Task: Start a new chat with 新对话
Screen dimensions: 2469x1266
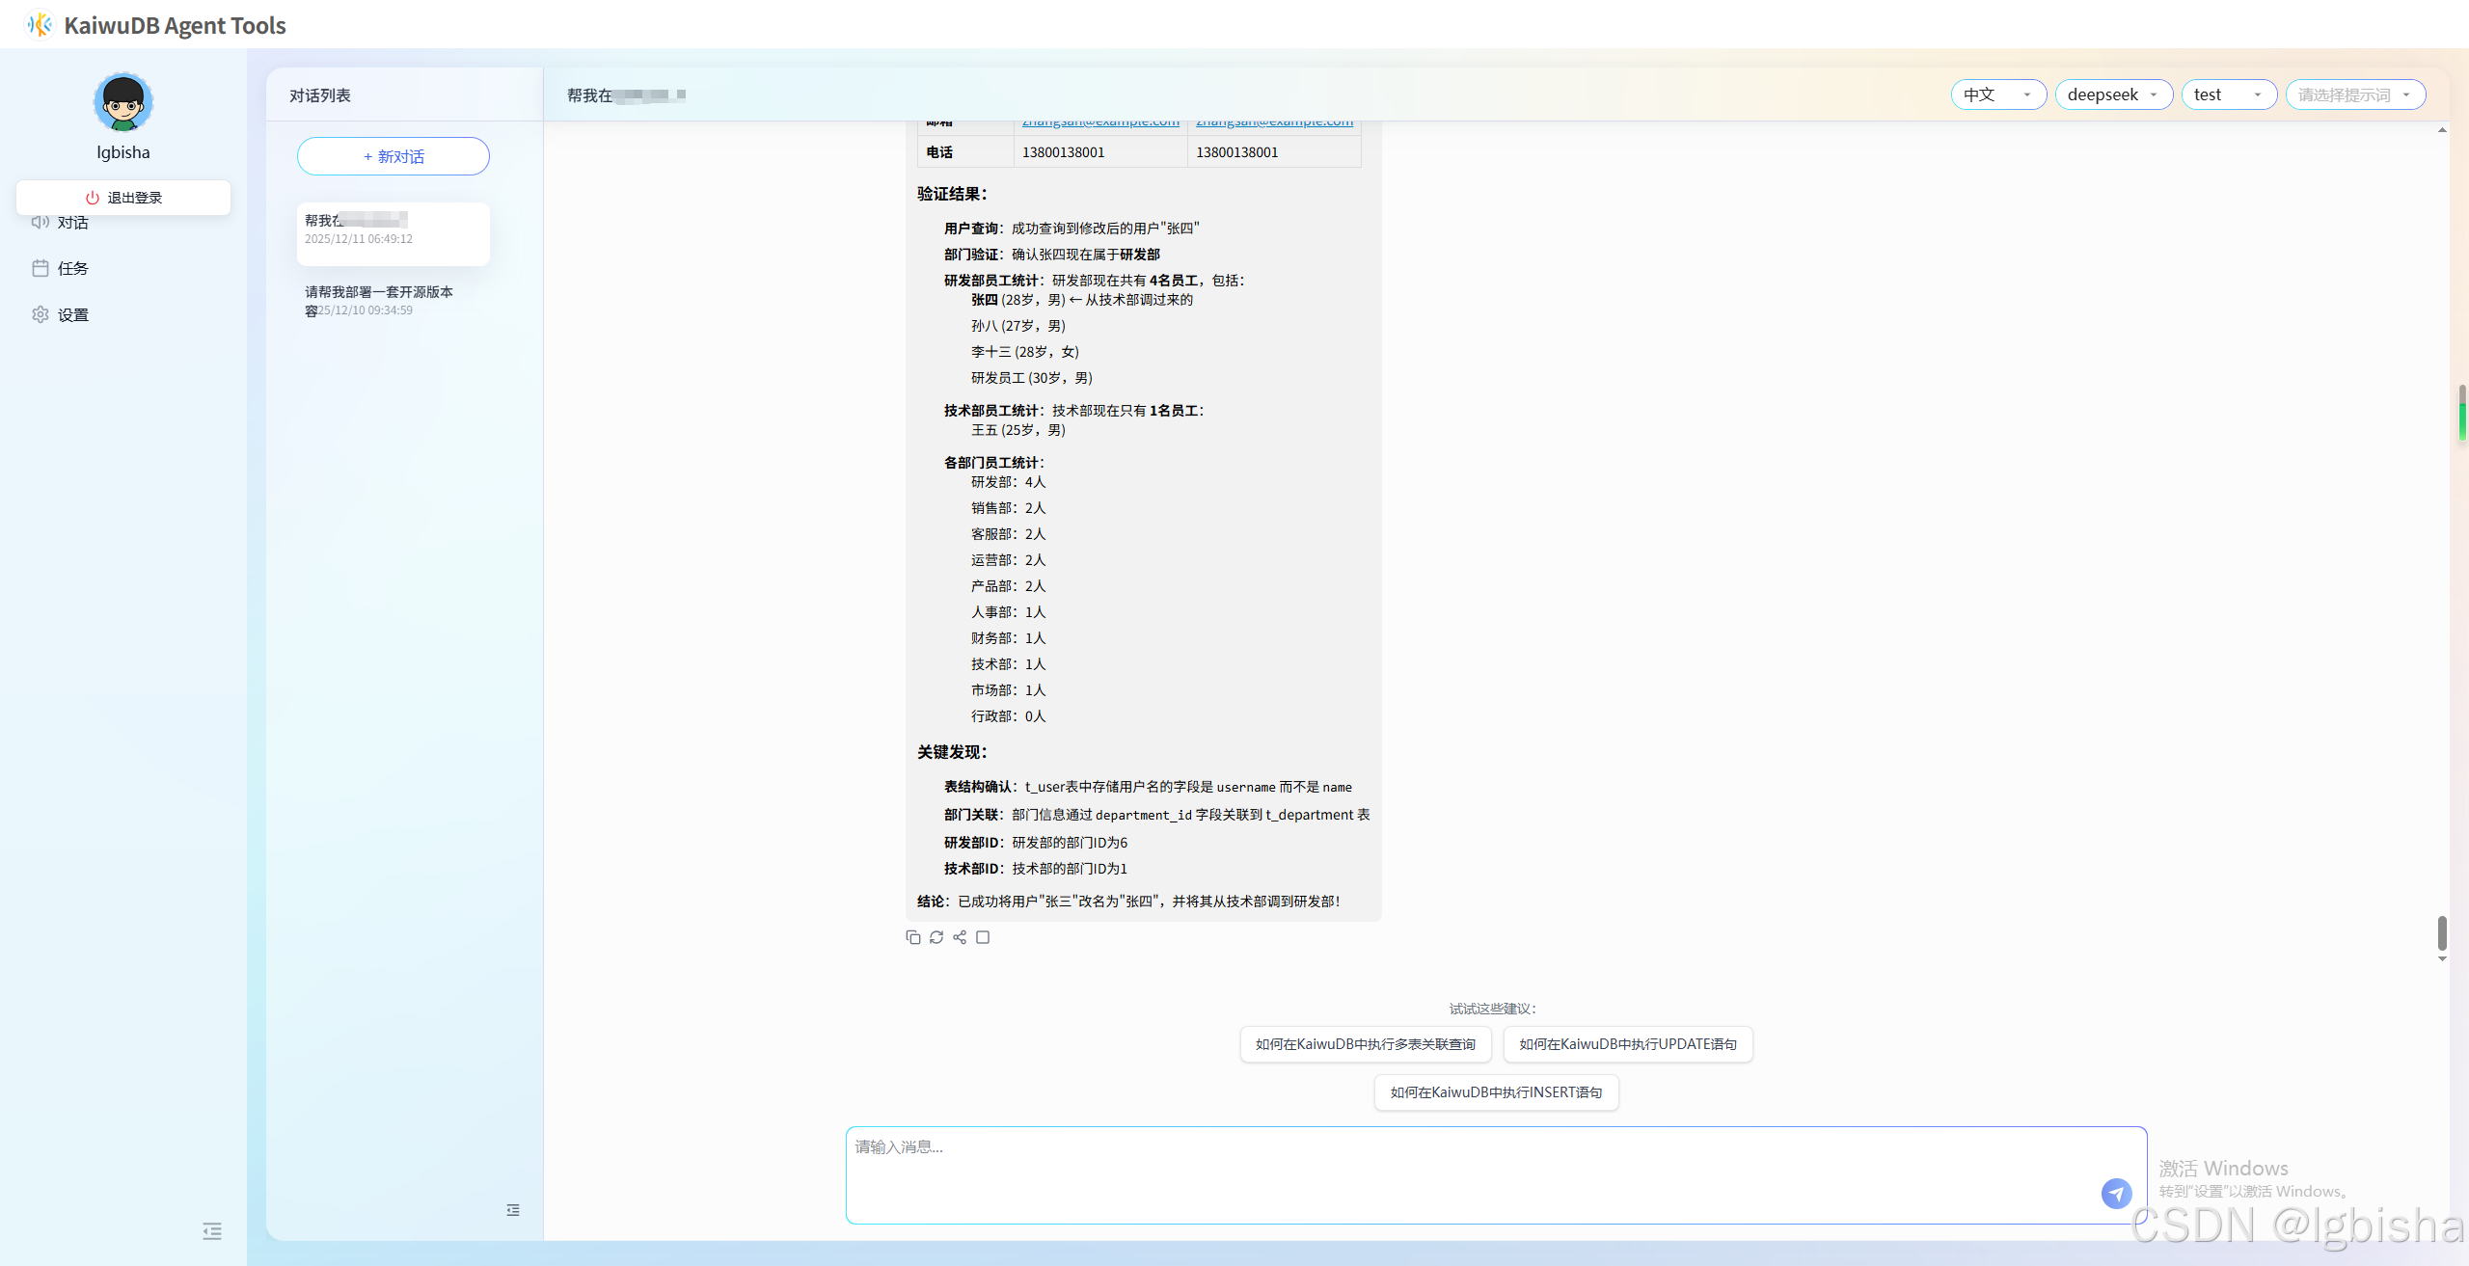Action: pos(393,156)
